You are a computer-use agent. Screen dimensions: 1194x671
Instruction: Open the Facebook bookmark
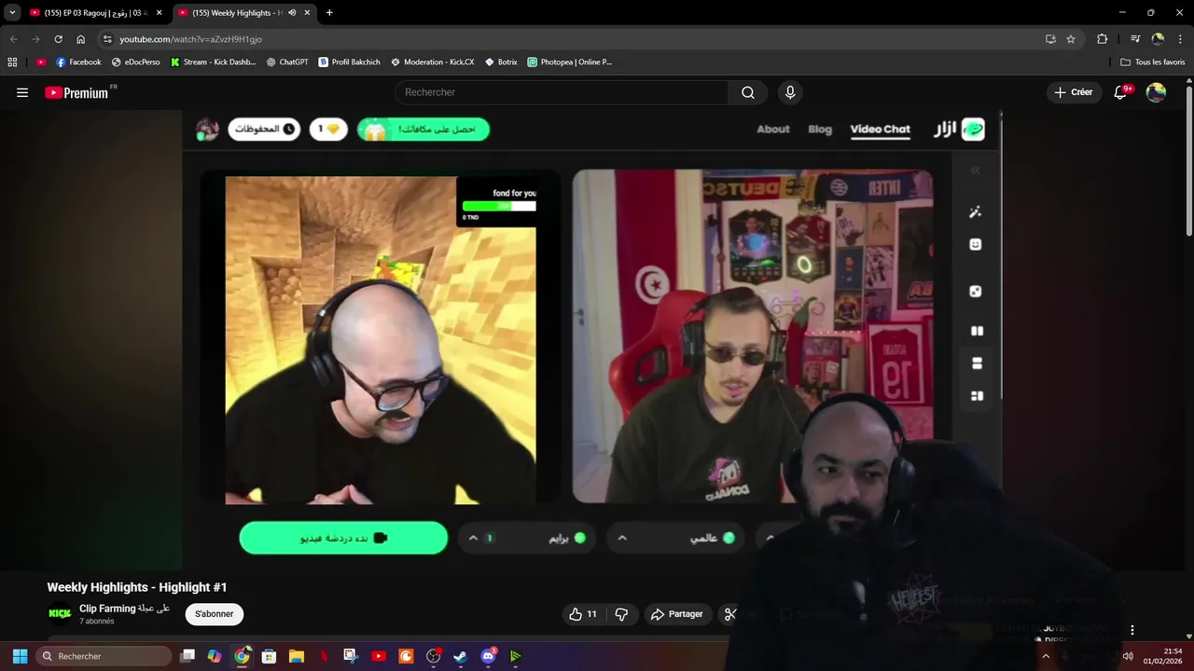click(x=78, y=62)
